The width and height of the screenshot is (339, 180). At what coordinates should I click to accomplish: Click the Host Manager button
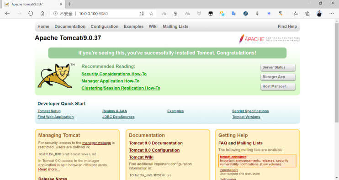[x=278, y=86]
